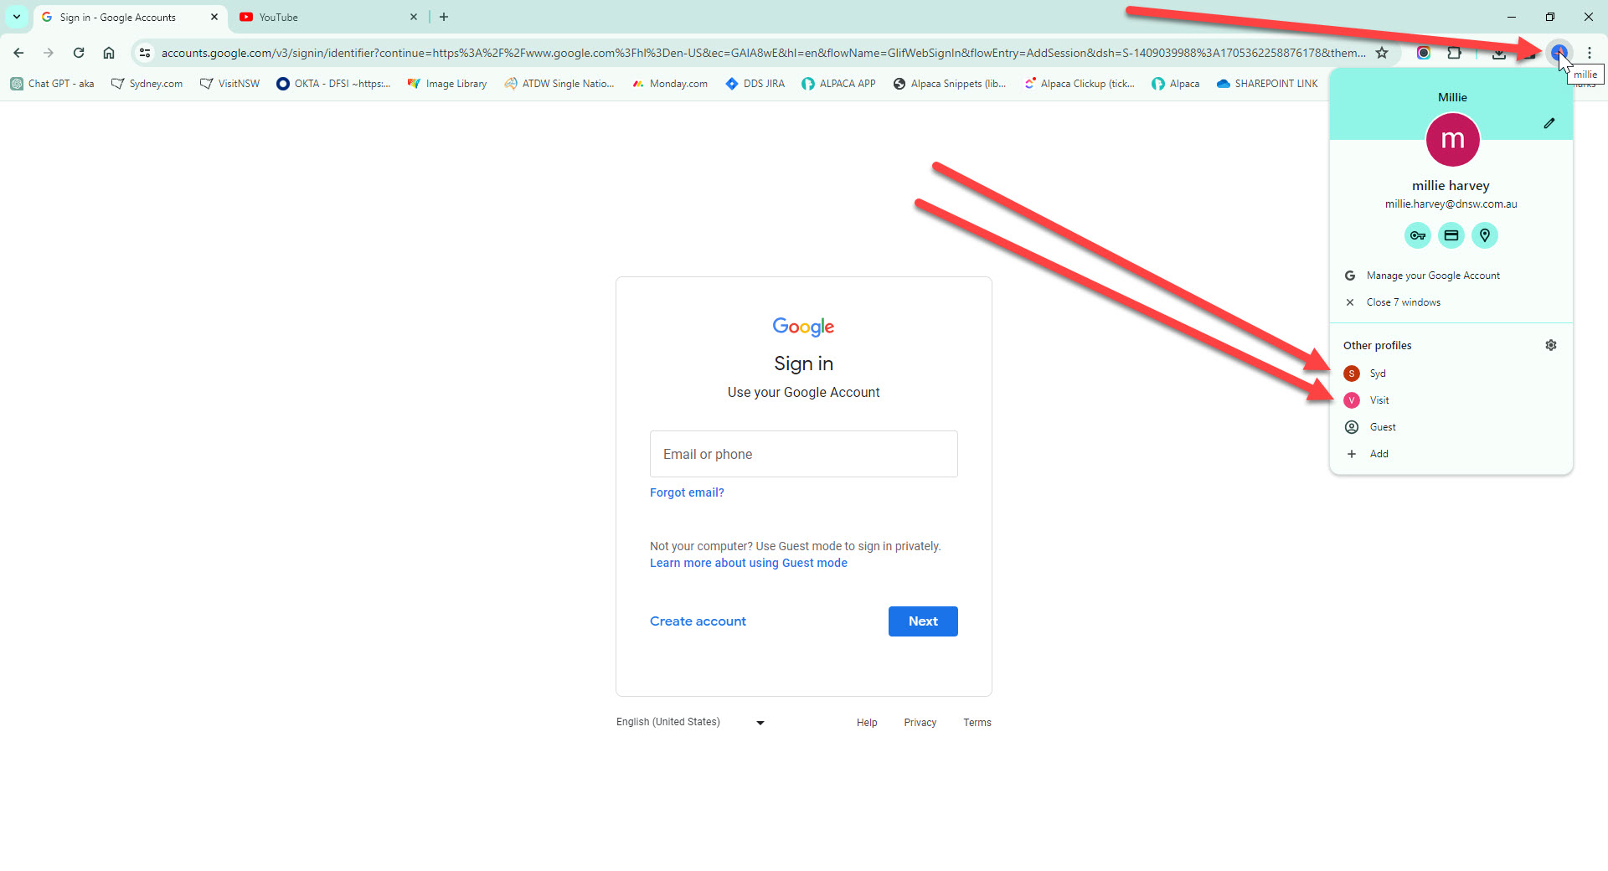Edit profile with the pencil icon
1608x871 pixels.
pyautogui.click(x=1549, y=123)
